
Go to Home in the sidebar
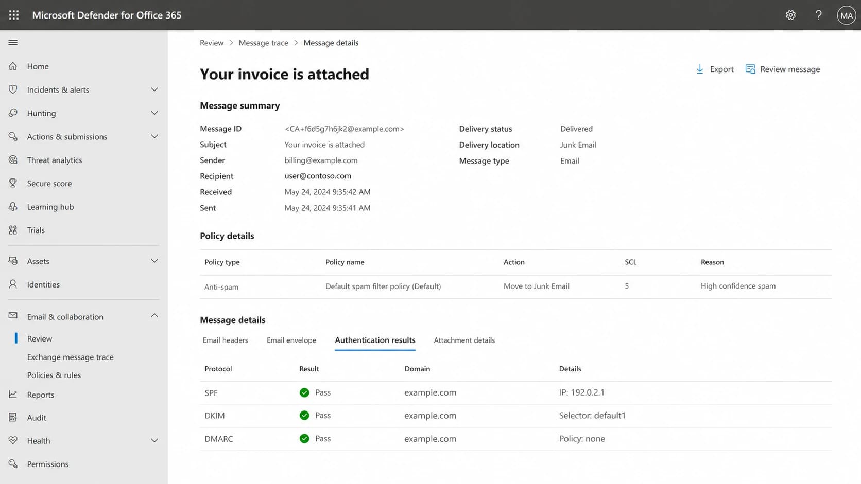pos(38,66)
